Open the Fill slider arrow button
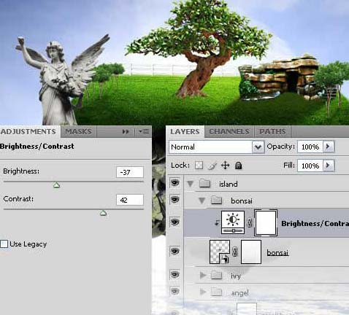349x315 pixels. pyautogui.click(x=329, y=166)
